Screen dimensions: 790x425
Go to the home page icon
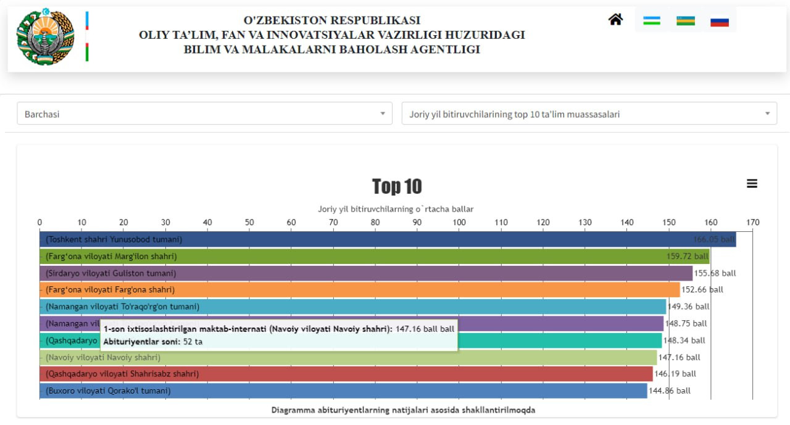pos(615,20)
